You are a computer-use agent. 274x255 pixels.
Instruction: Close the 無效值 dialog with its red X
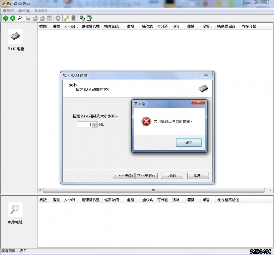click(198, 102)
